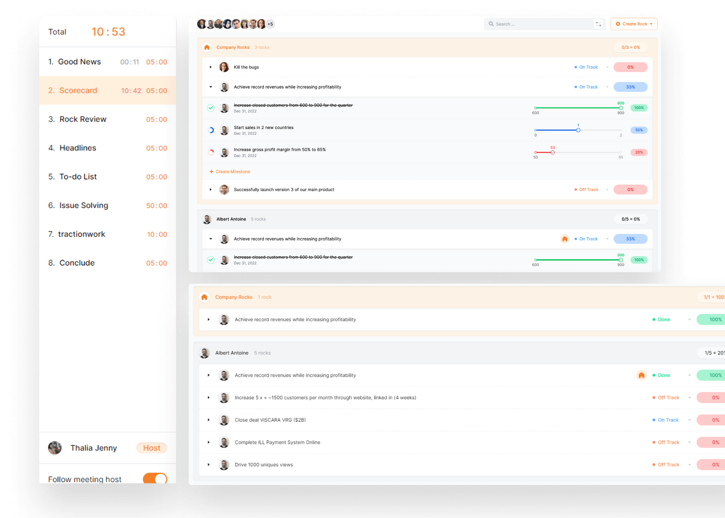The height and width of the screenshot is (518, 725).
Task: Click the red progress circle on gross profit milestone
Action: click(x=211, y=152)
